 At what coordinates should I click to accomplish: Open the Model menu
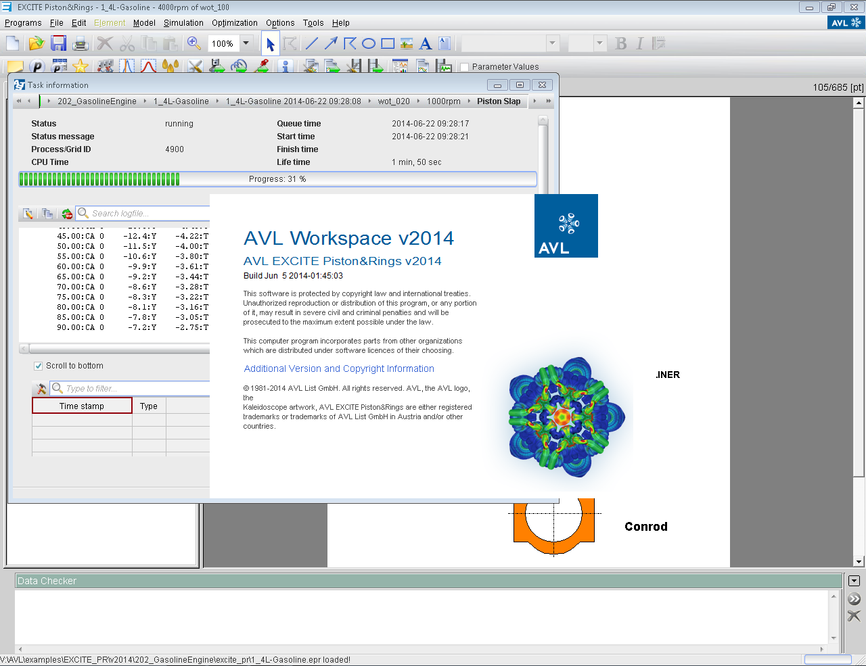144,23
